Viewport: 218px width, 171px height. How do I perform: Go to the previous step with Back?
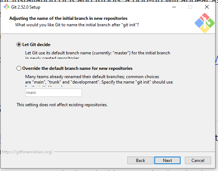click(x=141, y=160)
